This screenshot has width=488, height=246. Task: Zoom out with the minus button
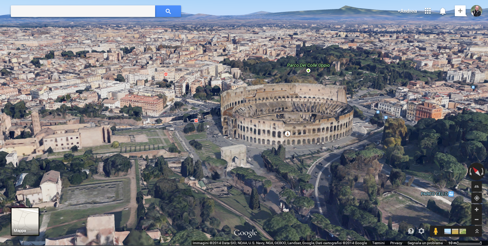click(x=476, y=219)
